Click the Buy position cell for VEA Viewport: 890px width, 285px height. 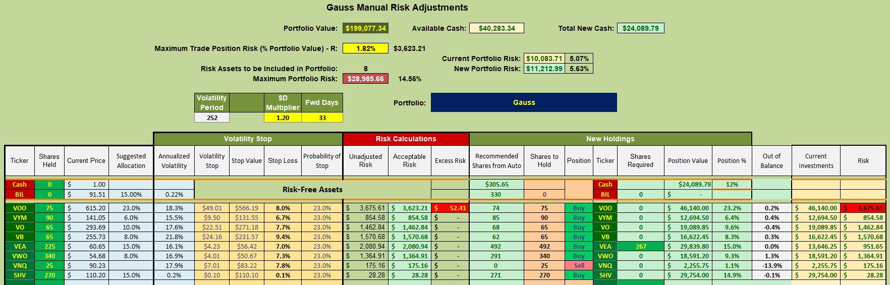(579, 246)
